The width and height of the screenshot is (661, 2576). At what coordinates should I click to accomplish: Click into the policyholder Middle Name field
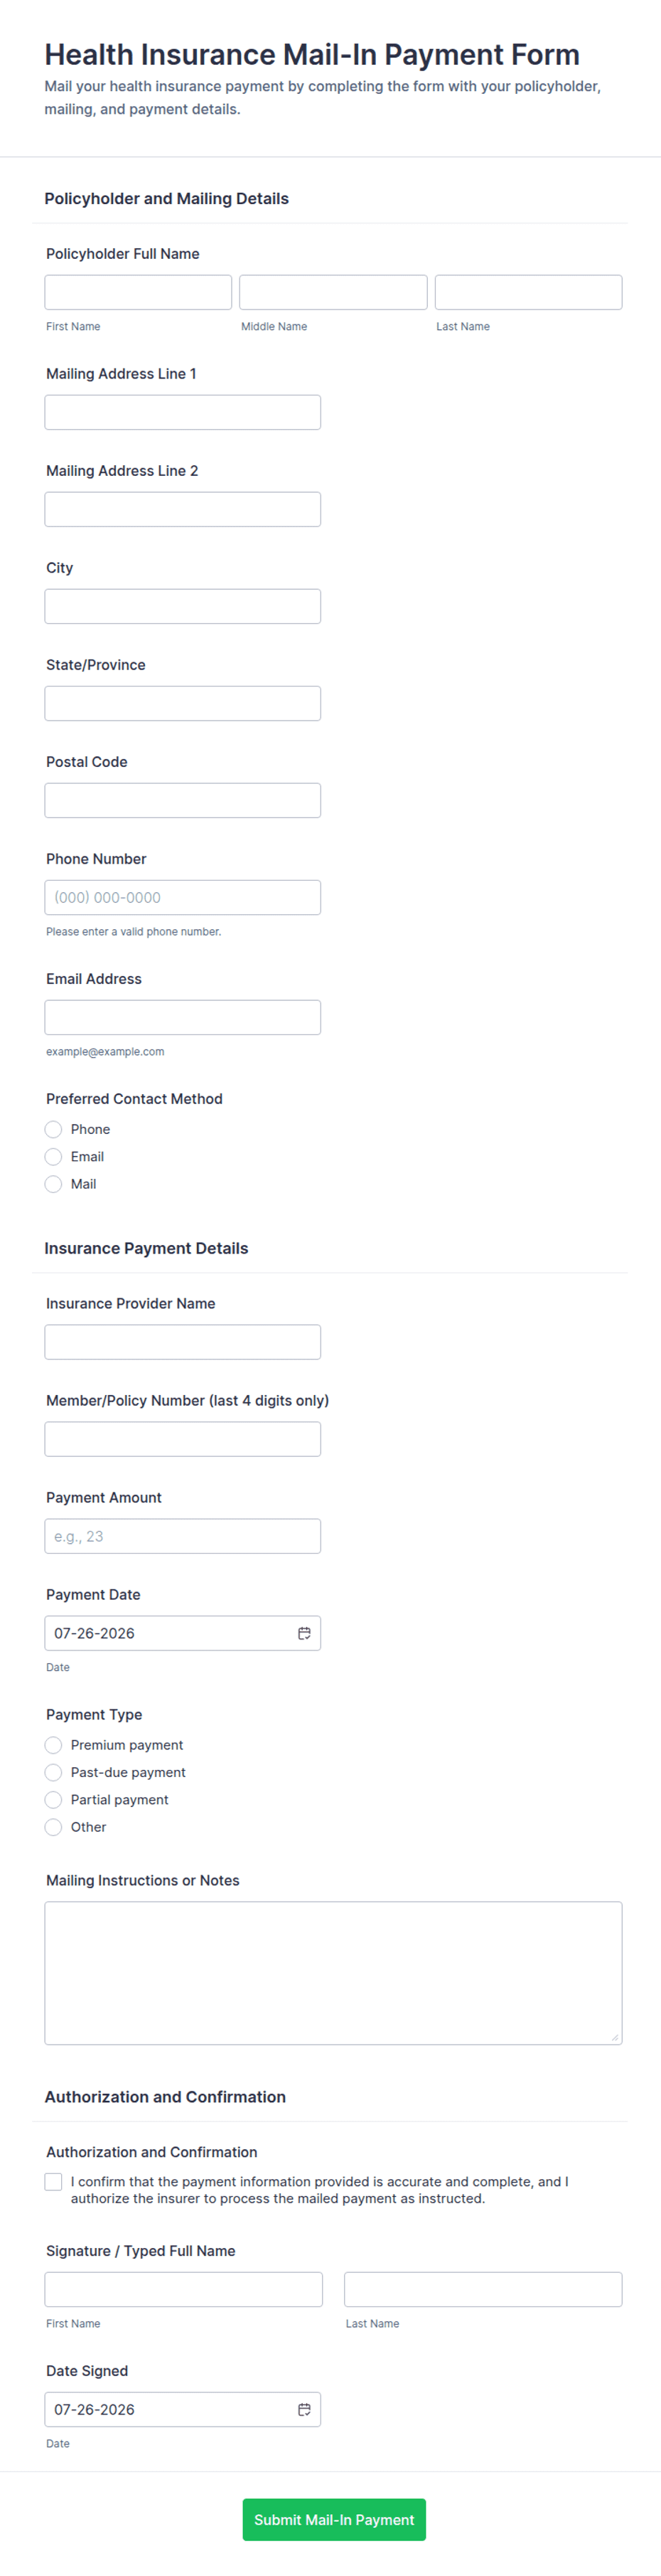pos(333,292)
